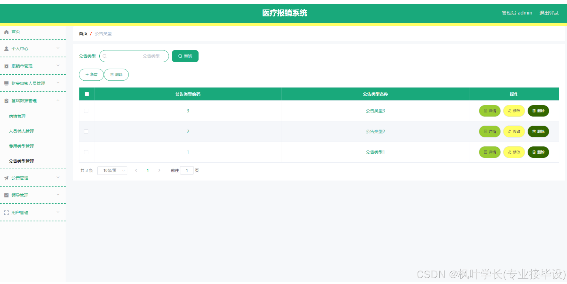Click 修改 for 公告类型1 row
567x284 pixels.
click(x=514, y=152)
